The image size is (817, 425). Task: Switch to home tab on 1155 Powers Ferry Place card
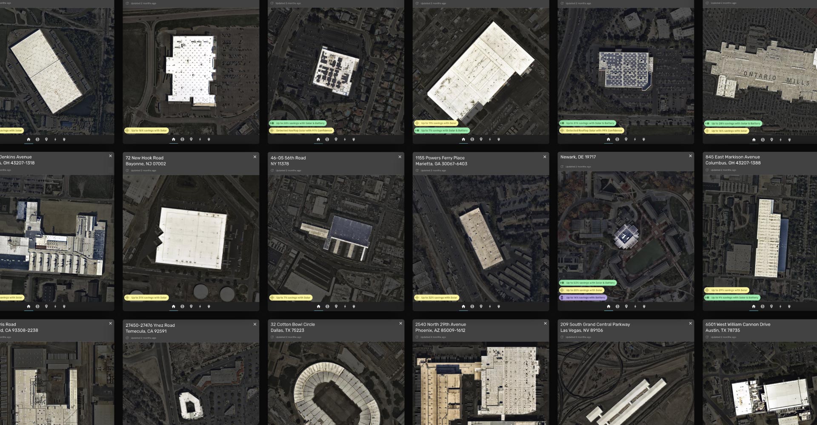463,306
